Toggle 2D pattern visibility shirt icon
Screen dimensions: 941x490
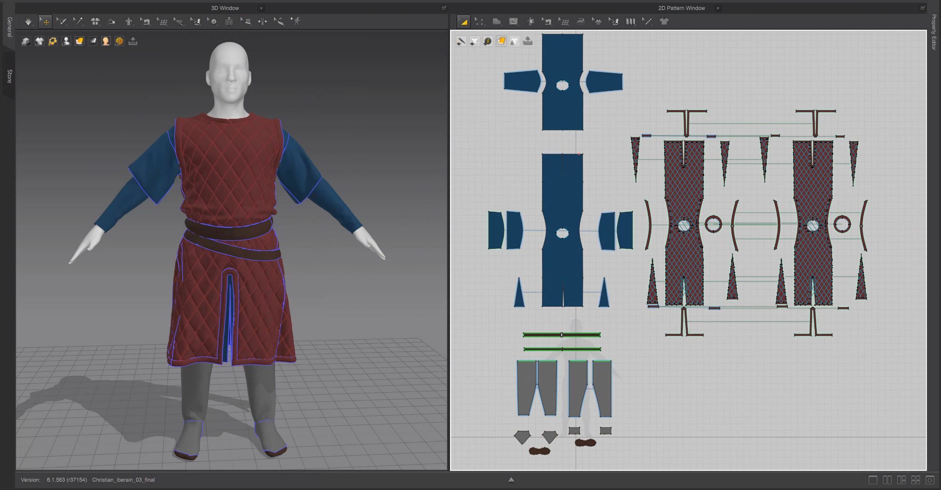click(x=474, y=41)
